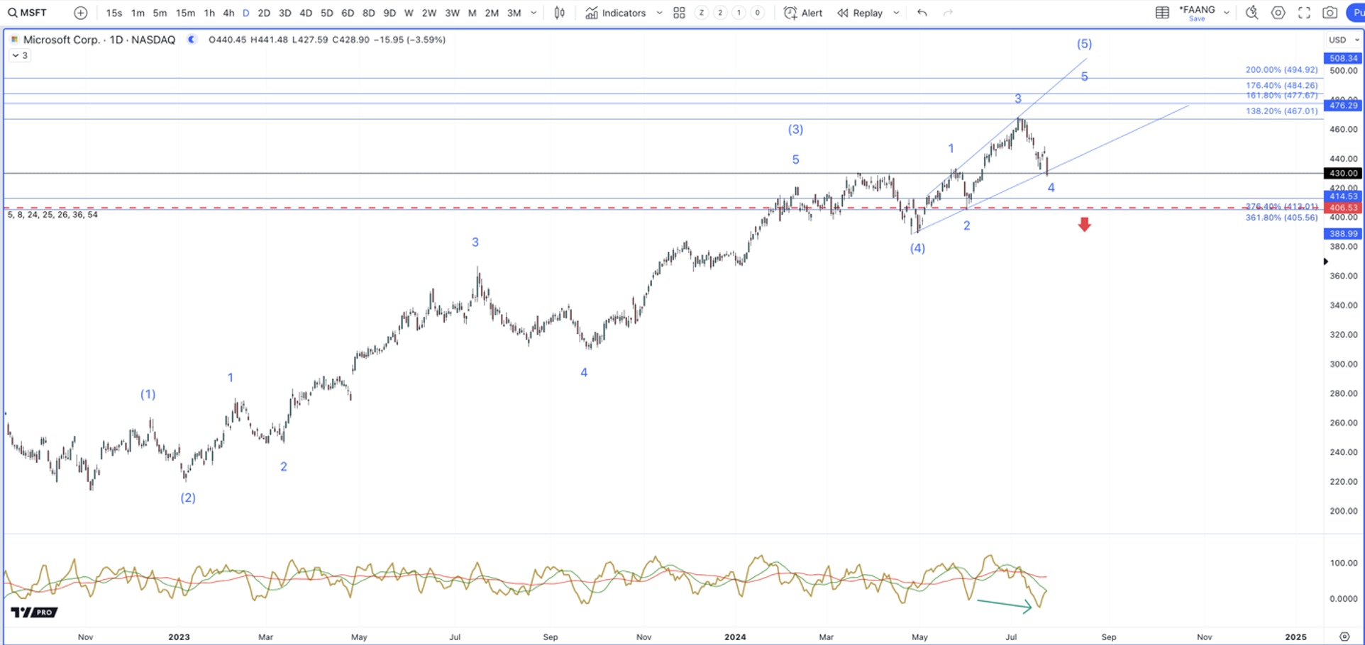Click the circled 2 quick button

tap(720, 13)
